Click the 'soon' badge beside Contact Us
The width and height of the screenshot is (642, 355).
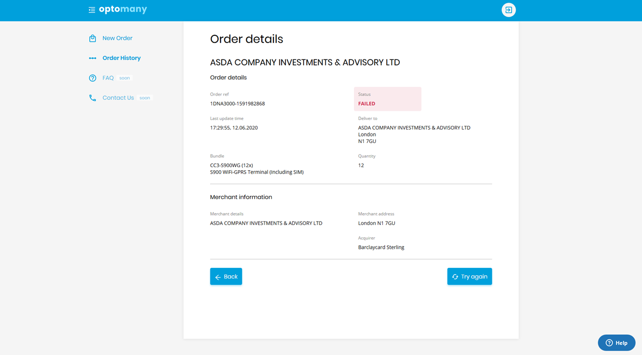pos(145,98)
